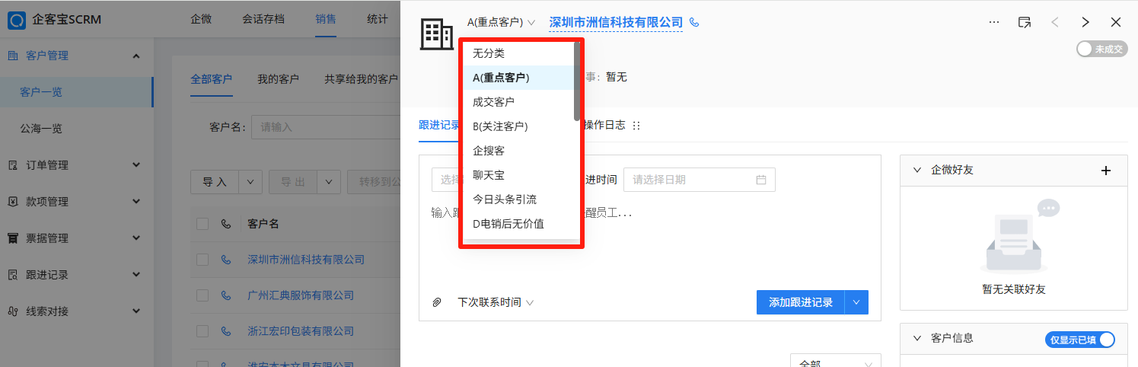Open arrow next to 添加跟进记录 button
Viewport: 1138px width, 367px height.
click(856, 302)
